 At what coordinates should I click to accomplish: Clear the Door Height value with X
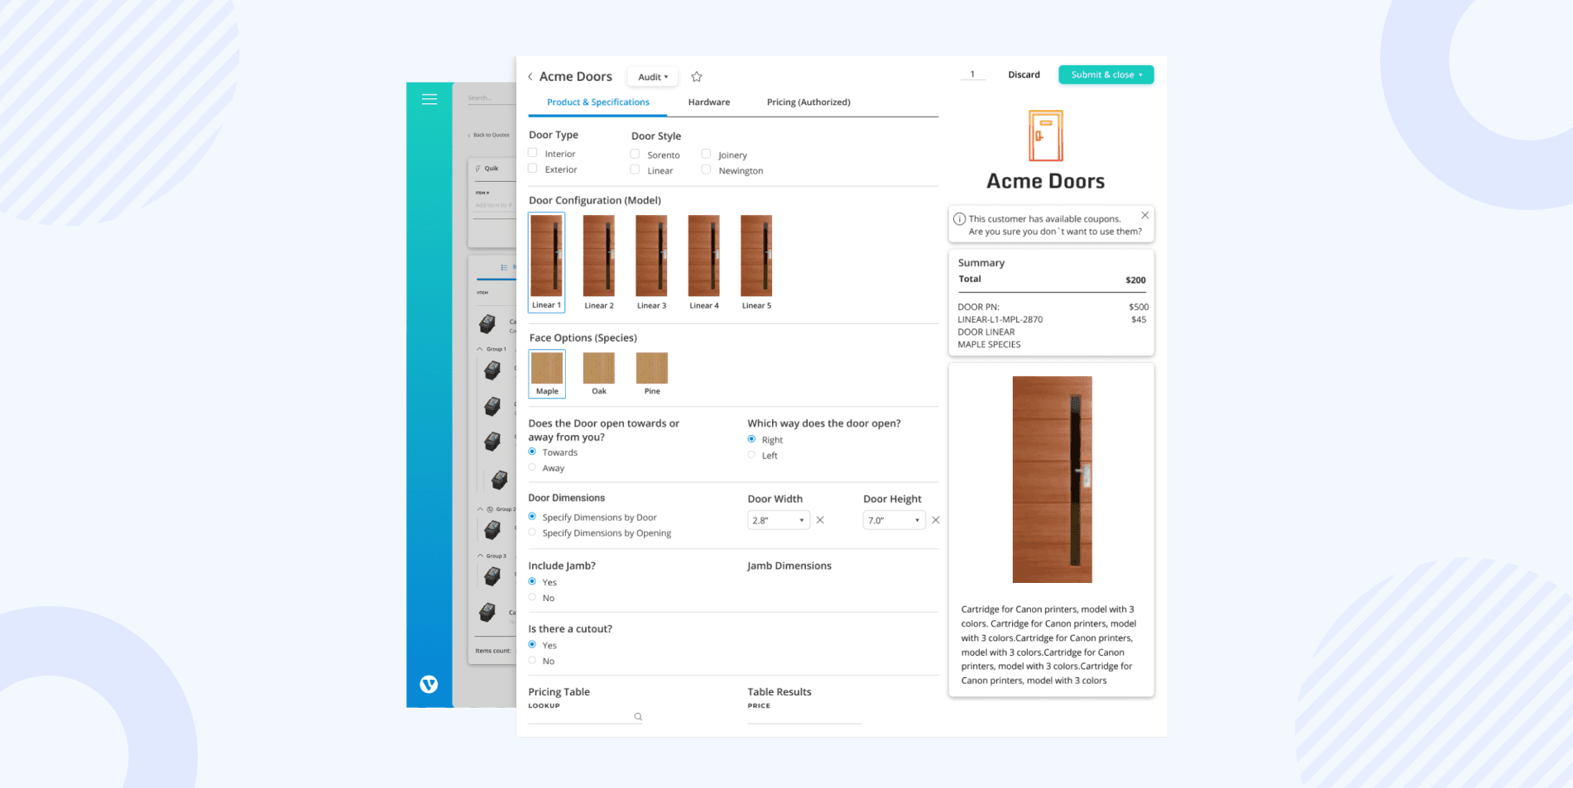(x=936, y=520)
